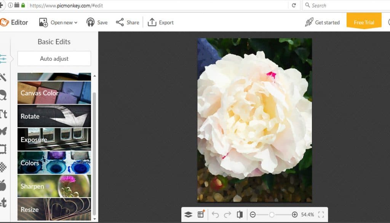The width and height of the screenshot is (390, 223).
Task: Open the Themes apple icon
Action: tap(3, 185)
